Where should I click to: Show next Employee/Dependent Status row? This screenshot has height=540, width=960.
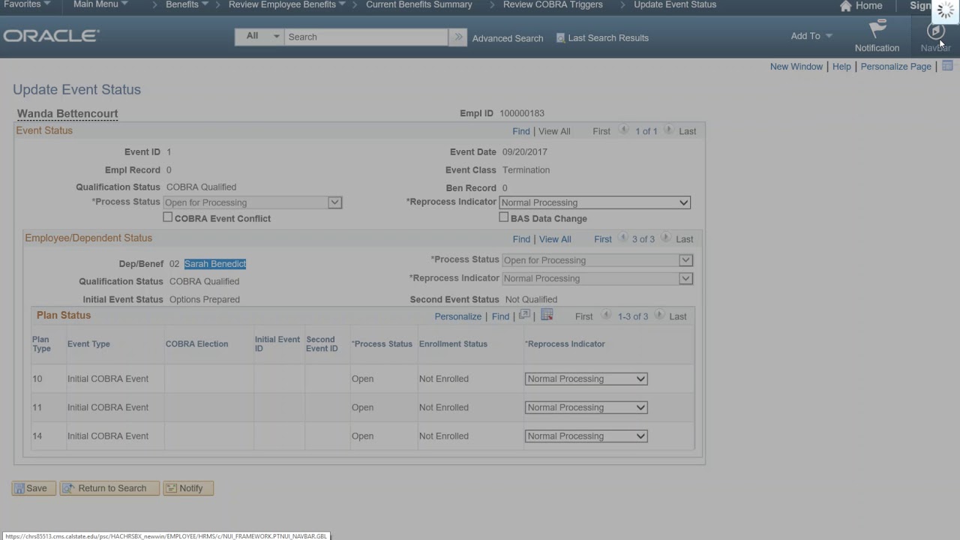pos(665,238)
